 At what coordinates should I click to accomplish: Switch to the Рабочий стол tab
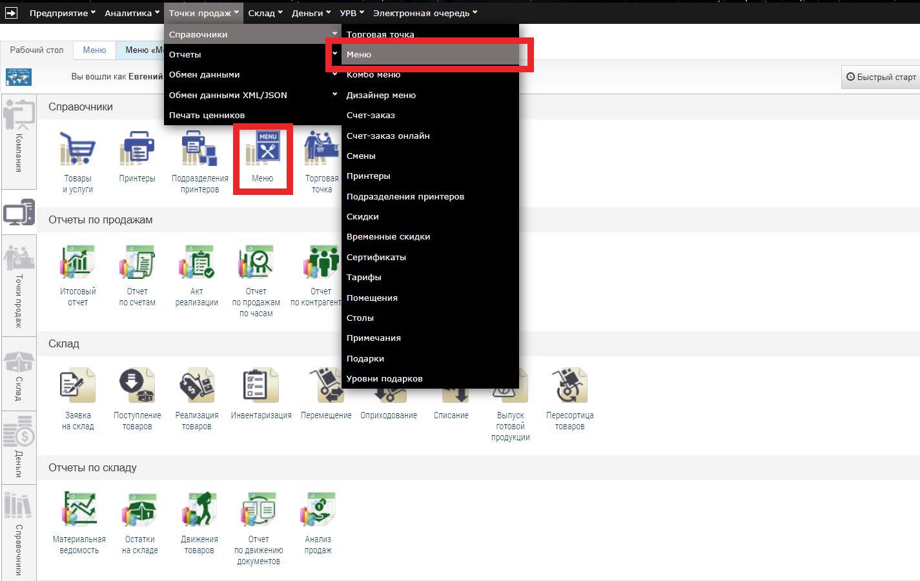(x=37, y=50)
